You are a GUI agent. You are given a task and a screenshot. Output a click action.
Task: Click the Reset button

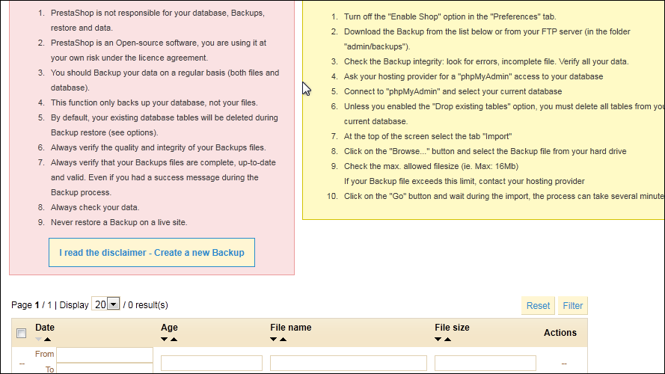pos(538,306)
